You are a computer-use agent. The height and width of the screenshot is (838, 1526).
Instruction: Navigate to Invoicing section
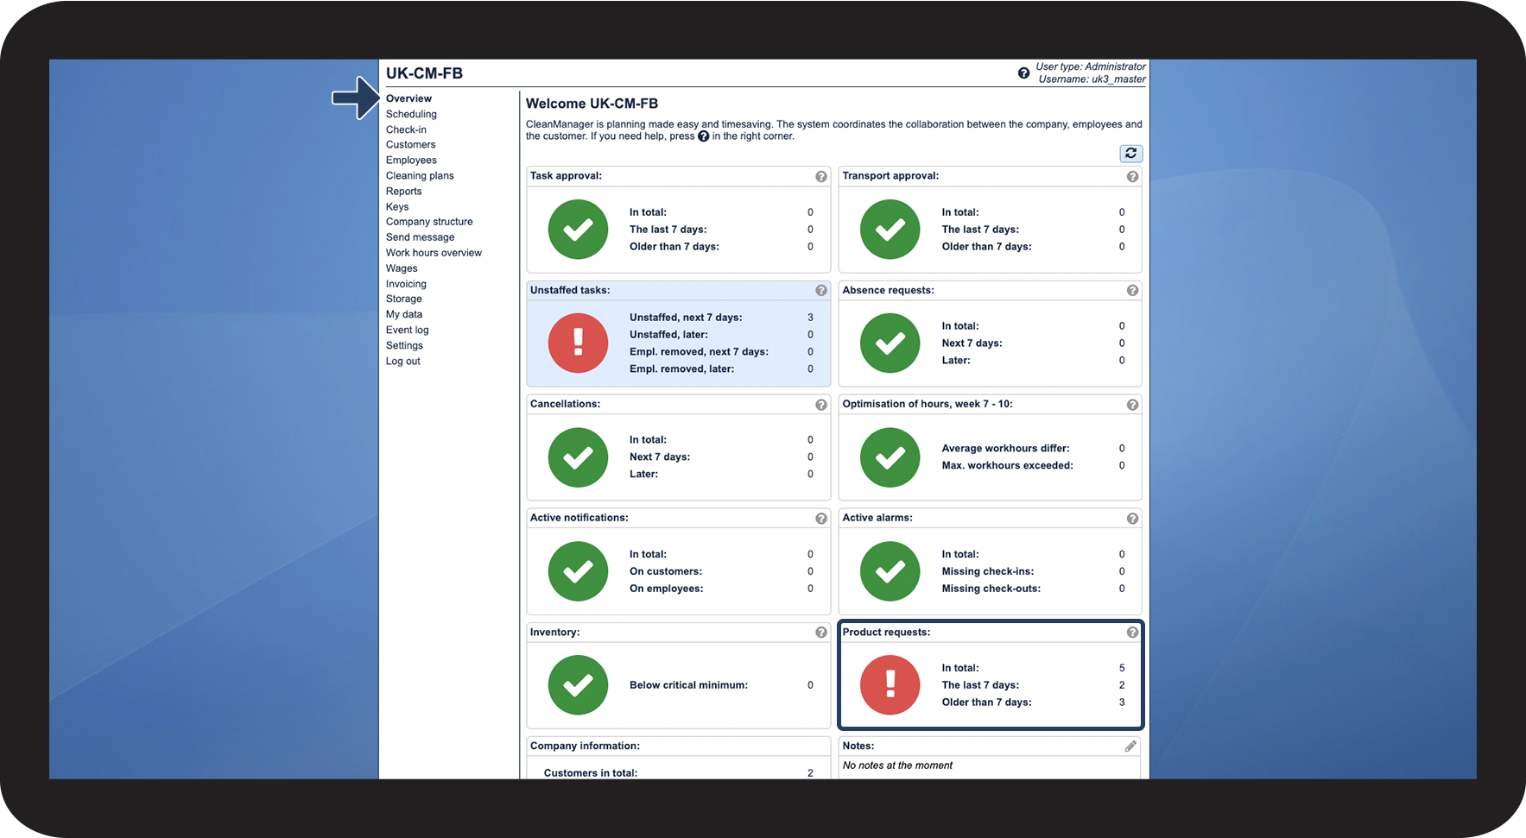click(x=406, y=284)
